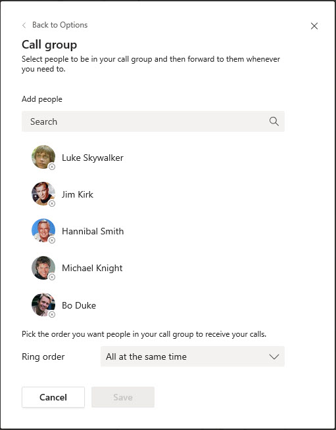Close the Call group dialog
Viewport: 336px width, 430px height.
[x=314, y=26]
